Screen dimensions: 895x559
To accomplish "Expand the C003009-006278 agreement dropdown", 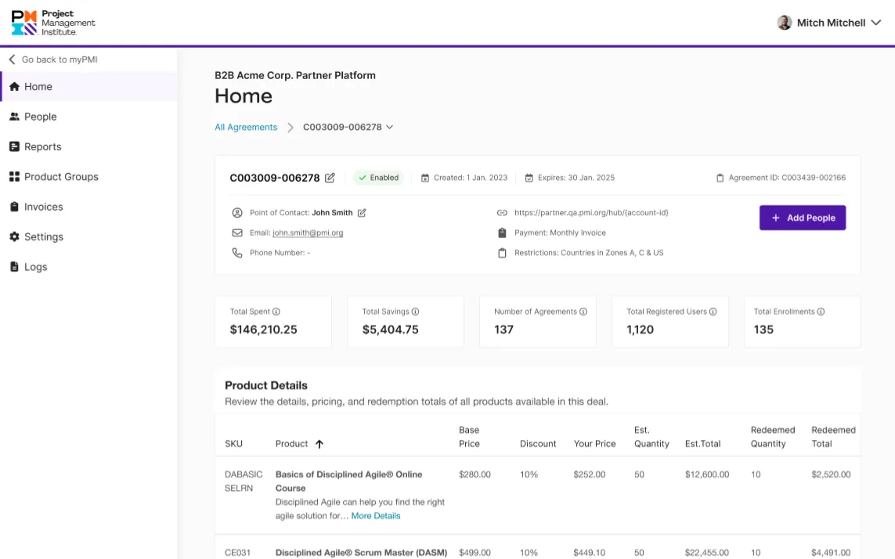I will [x=390, y=126].
